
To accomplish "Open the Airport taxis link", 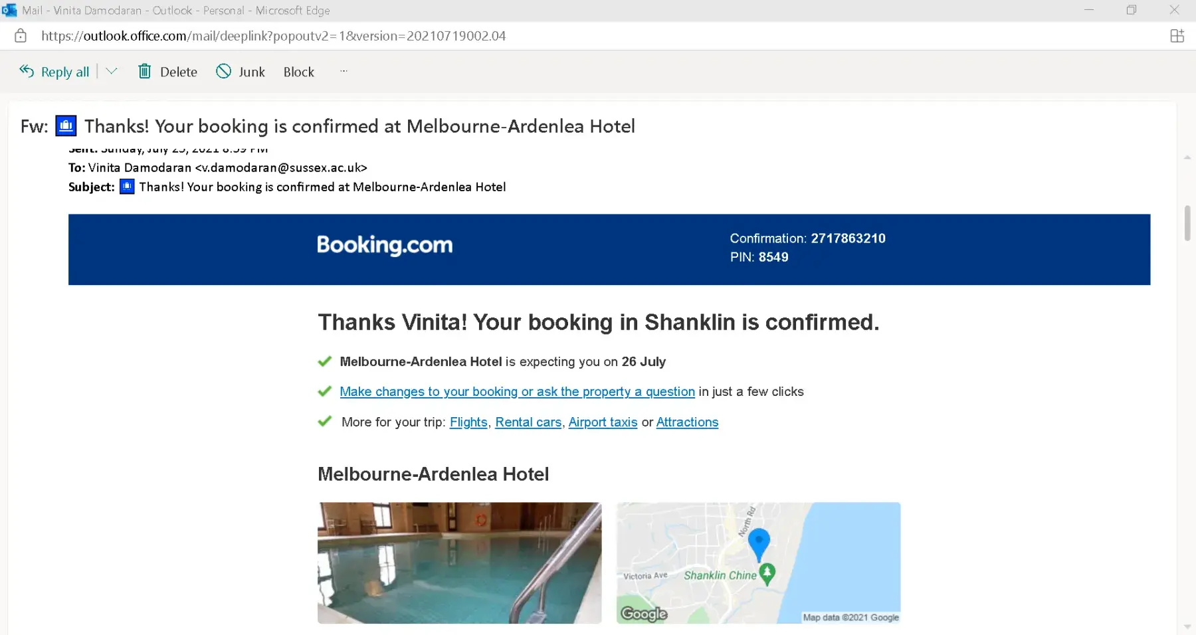I will pos(603,422).
